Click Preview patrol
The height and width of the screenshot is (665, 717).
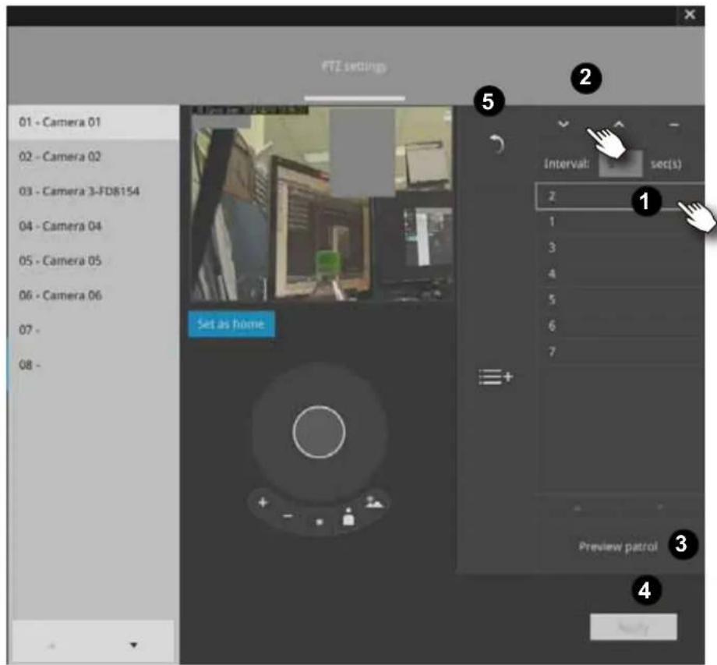pos(618,547)
